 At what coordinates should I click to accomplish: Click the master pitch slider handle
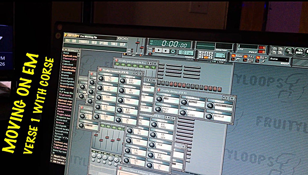142,47
